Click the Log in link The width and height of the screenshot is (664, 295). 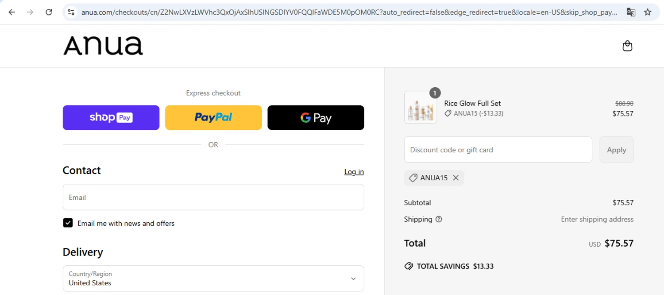[354, 172]
